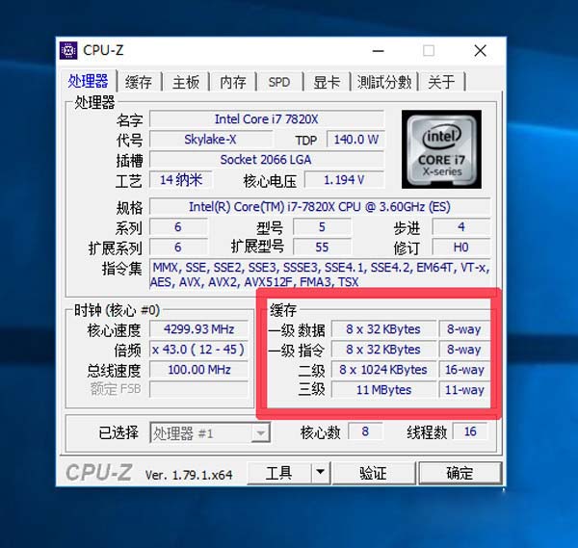Click the CPU-Z app icon in title bar
Image resolution: width=578 pixels, height=548 pixels.
point(68,50)
